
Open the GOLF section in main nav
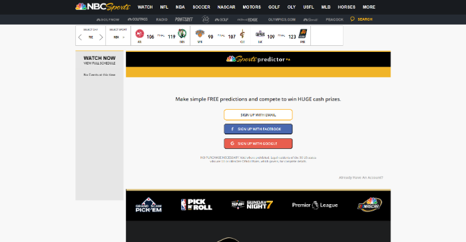[x=274, y=7]
